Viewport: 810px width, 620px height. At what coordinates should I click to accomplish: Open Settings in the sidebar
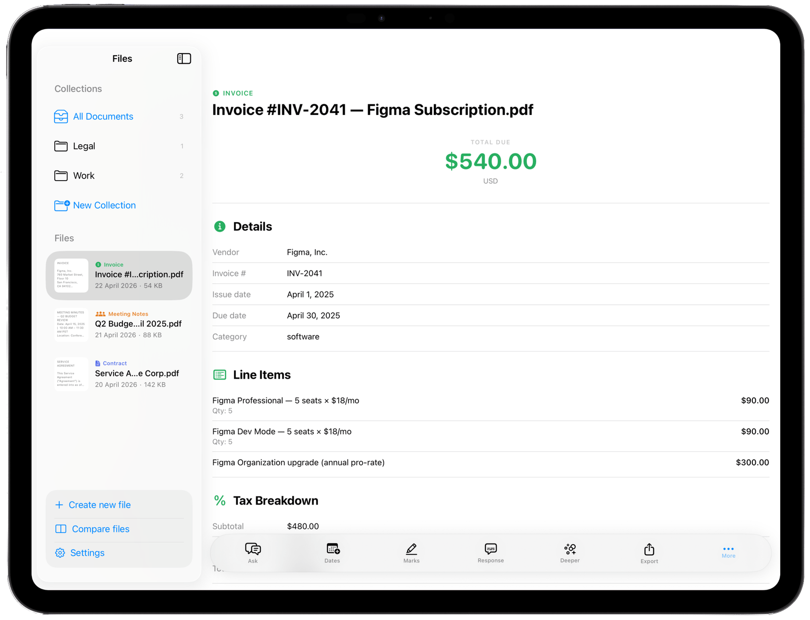point(80,553)
